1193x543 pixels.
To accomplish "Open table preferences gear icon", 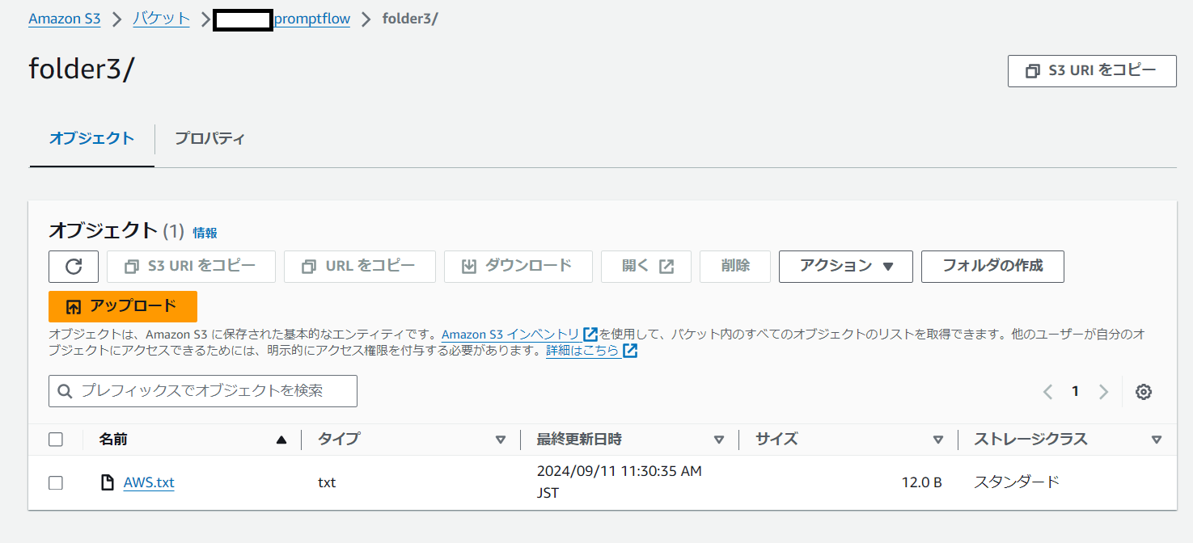I will (1143, 392).
